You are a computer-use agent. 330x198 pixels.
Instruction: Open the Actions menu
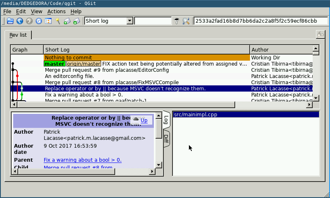pyautogui.click(x=56, y=12)
